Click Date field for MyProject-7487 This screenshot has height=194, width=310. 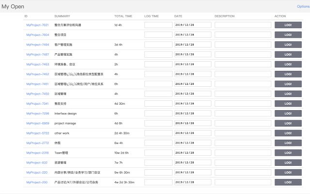tap(193, 54)
